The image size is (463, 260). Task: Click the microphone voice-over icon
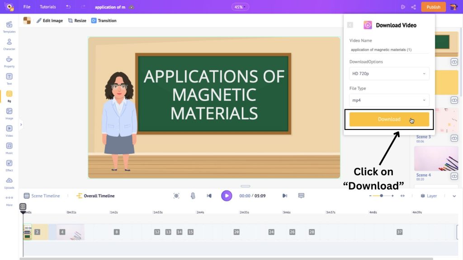[193, 195]
